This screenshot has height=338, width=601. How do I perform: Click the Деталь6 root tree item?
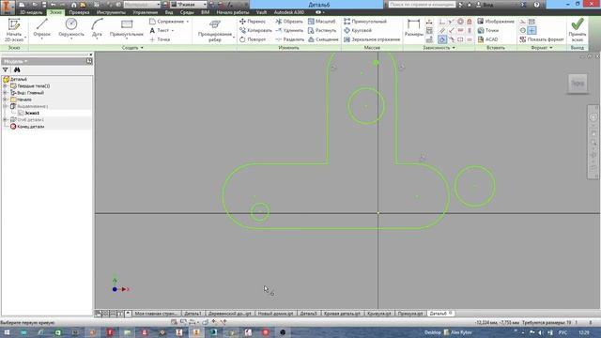tap(15, 79)
